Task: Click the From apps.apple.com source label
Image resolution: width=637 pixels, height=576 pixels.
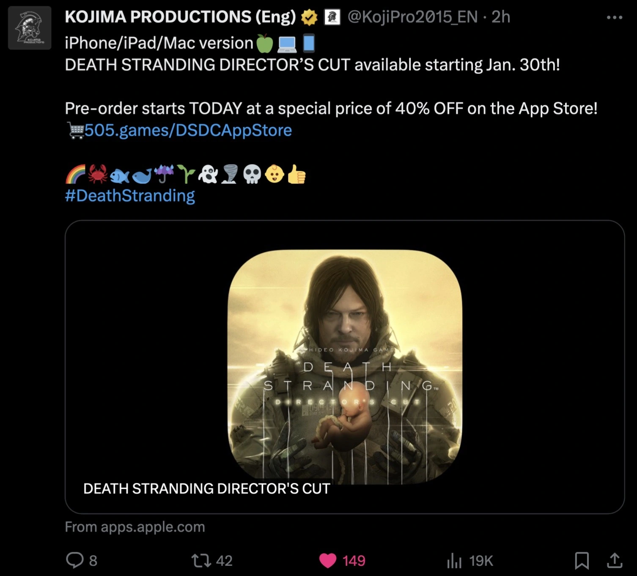Action: point(135,527)
